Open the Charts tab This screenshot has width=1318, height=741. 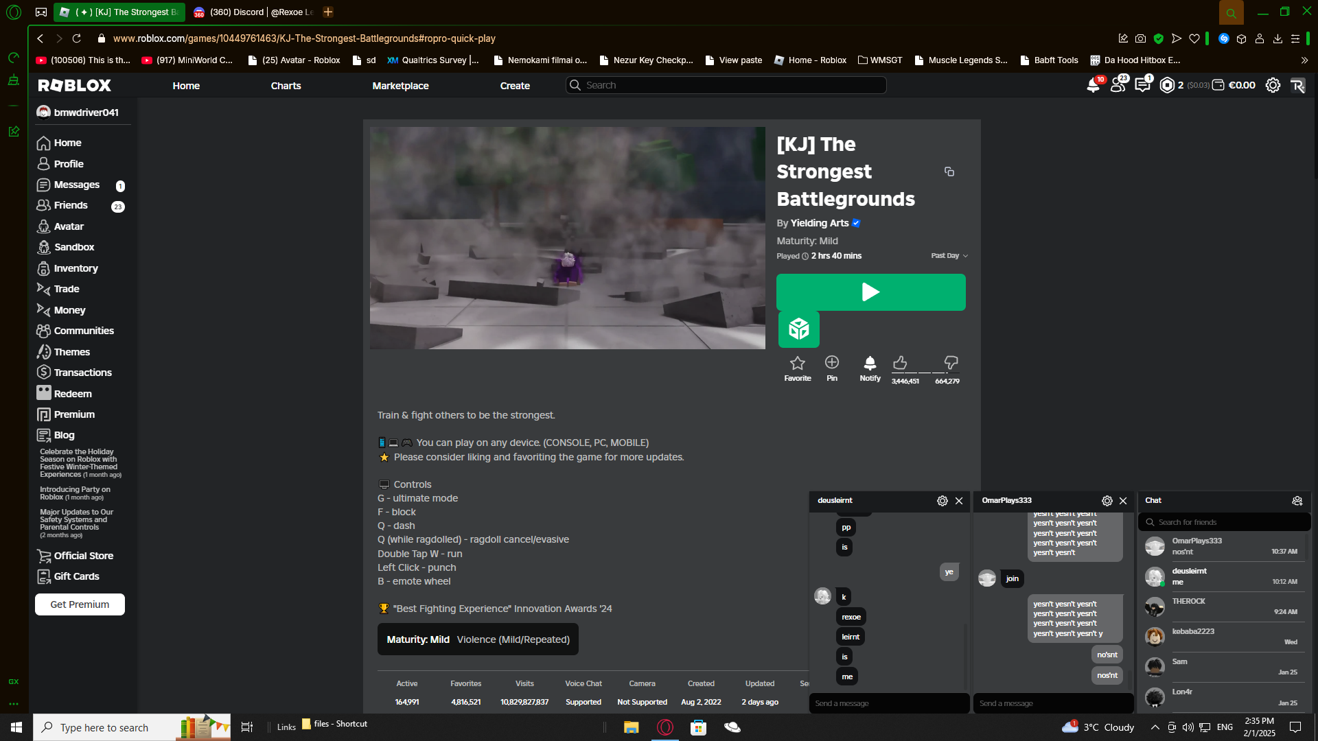coord(286,86)
